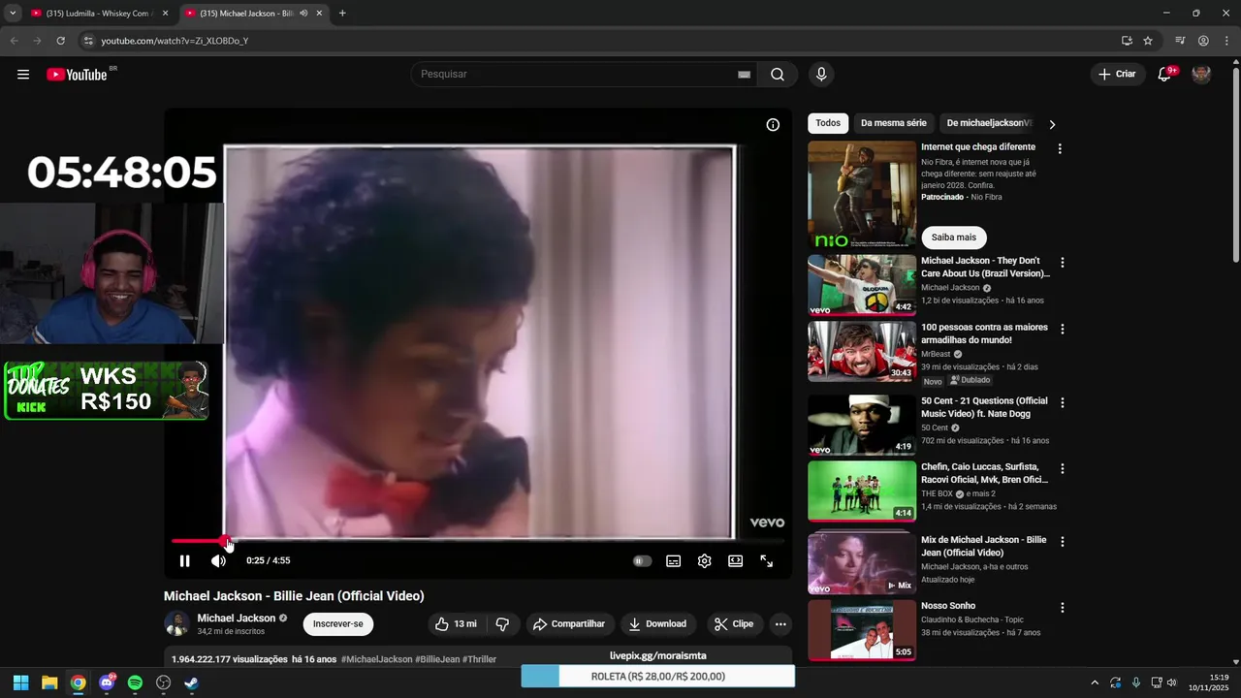The height and width of the screenshot is (698, 1241).
Task: Open more actions ellipsis below video
Action: (780, 624)
